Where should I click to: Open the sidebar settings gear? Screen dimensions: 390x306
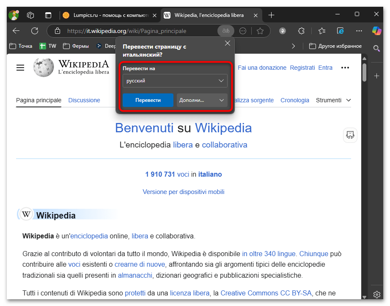pos(376,294)
